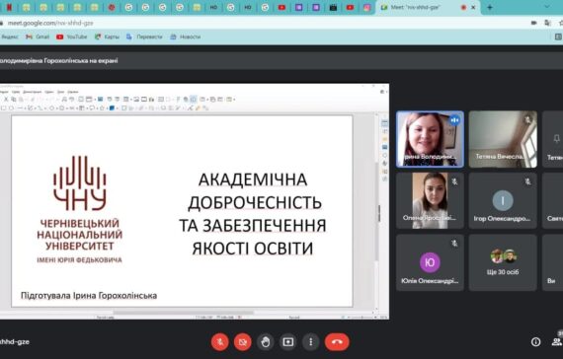Viewport: 563px width, 359px height.
Task: Open a new browser tab
Action: (x=490, y=7)
